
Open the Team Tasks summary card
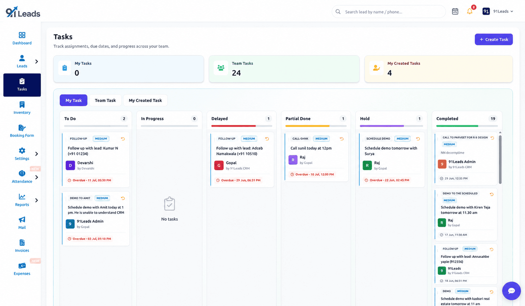tap(284, 69)
